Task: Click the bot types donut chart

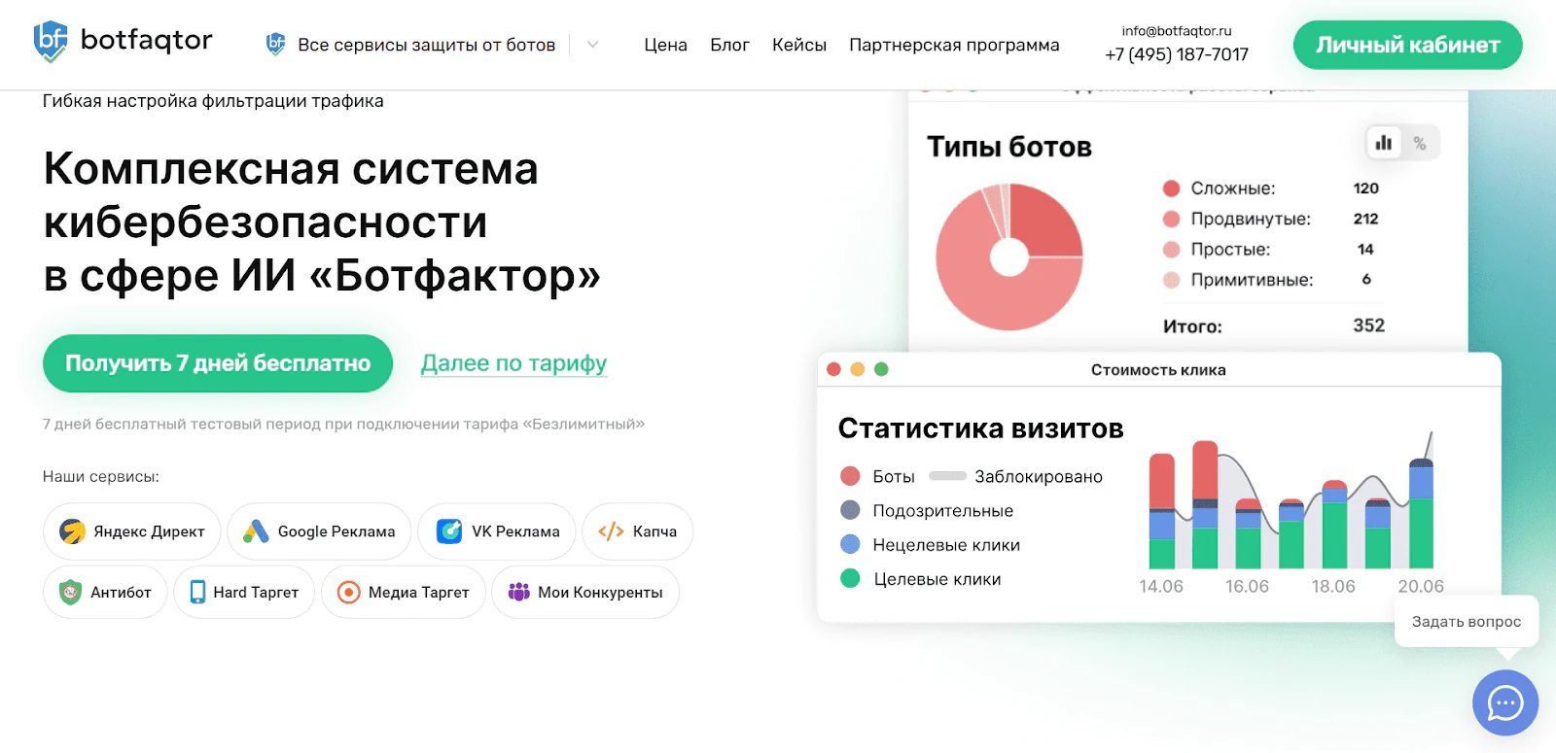Action: (1009, 257)
